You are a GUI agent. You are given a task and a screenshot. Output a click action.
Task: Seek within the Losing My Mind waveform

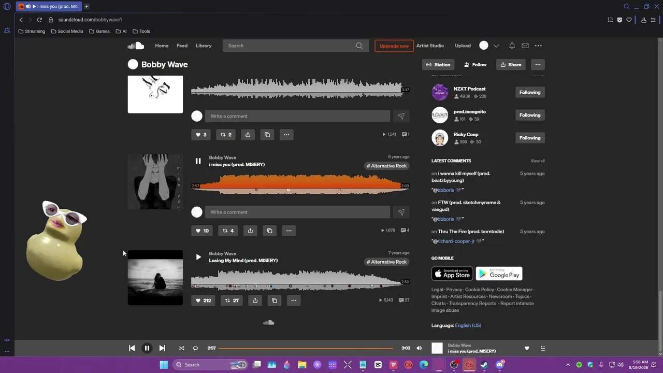(296, 279)
